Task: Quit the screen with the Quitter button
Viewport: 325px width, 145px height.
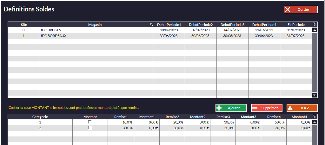Action: pos(301,9)
